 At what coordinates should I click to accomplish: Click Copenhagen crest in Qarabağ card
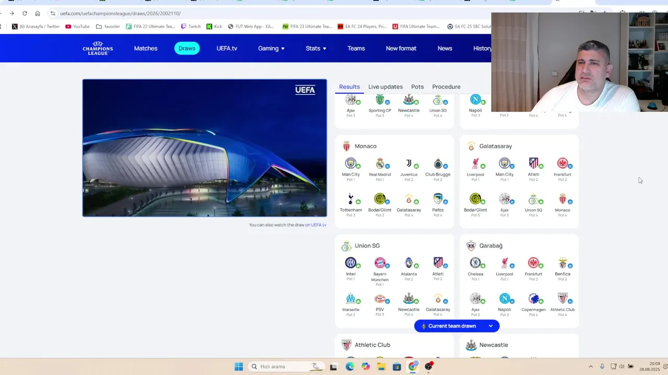click(x=533, y=298)
